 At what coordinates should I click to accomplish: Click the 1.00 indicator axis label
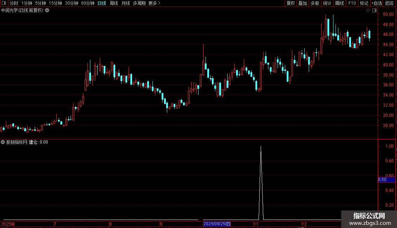(389, 146)
